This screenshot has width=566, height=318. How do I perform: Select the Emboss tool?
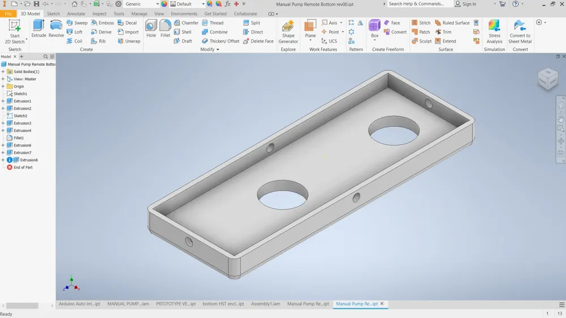coord(102,23)
